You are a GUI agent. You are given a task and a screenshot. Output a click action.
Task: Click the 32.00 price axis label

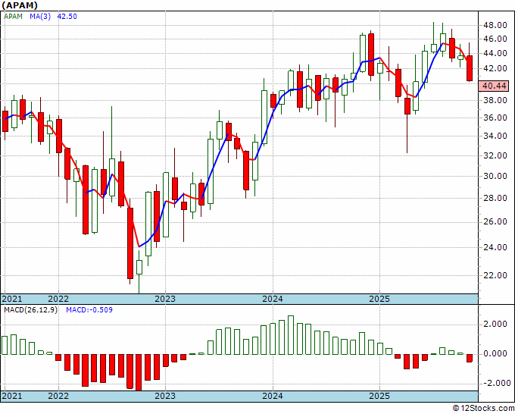pos(495,155)
